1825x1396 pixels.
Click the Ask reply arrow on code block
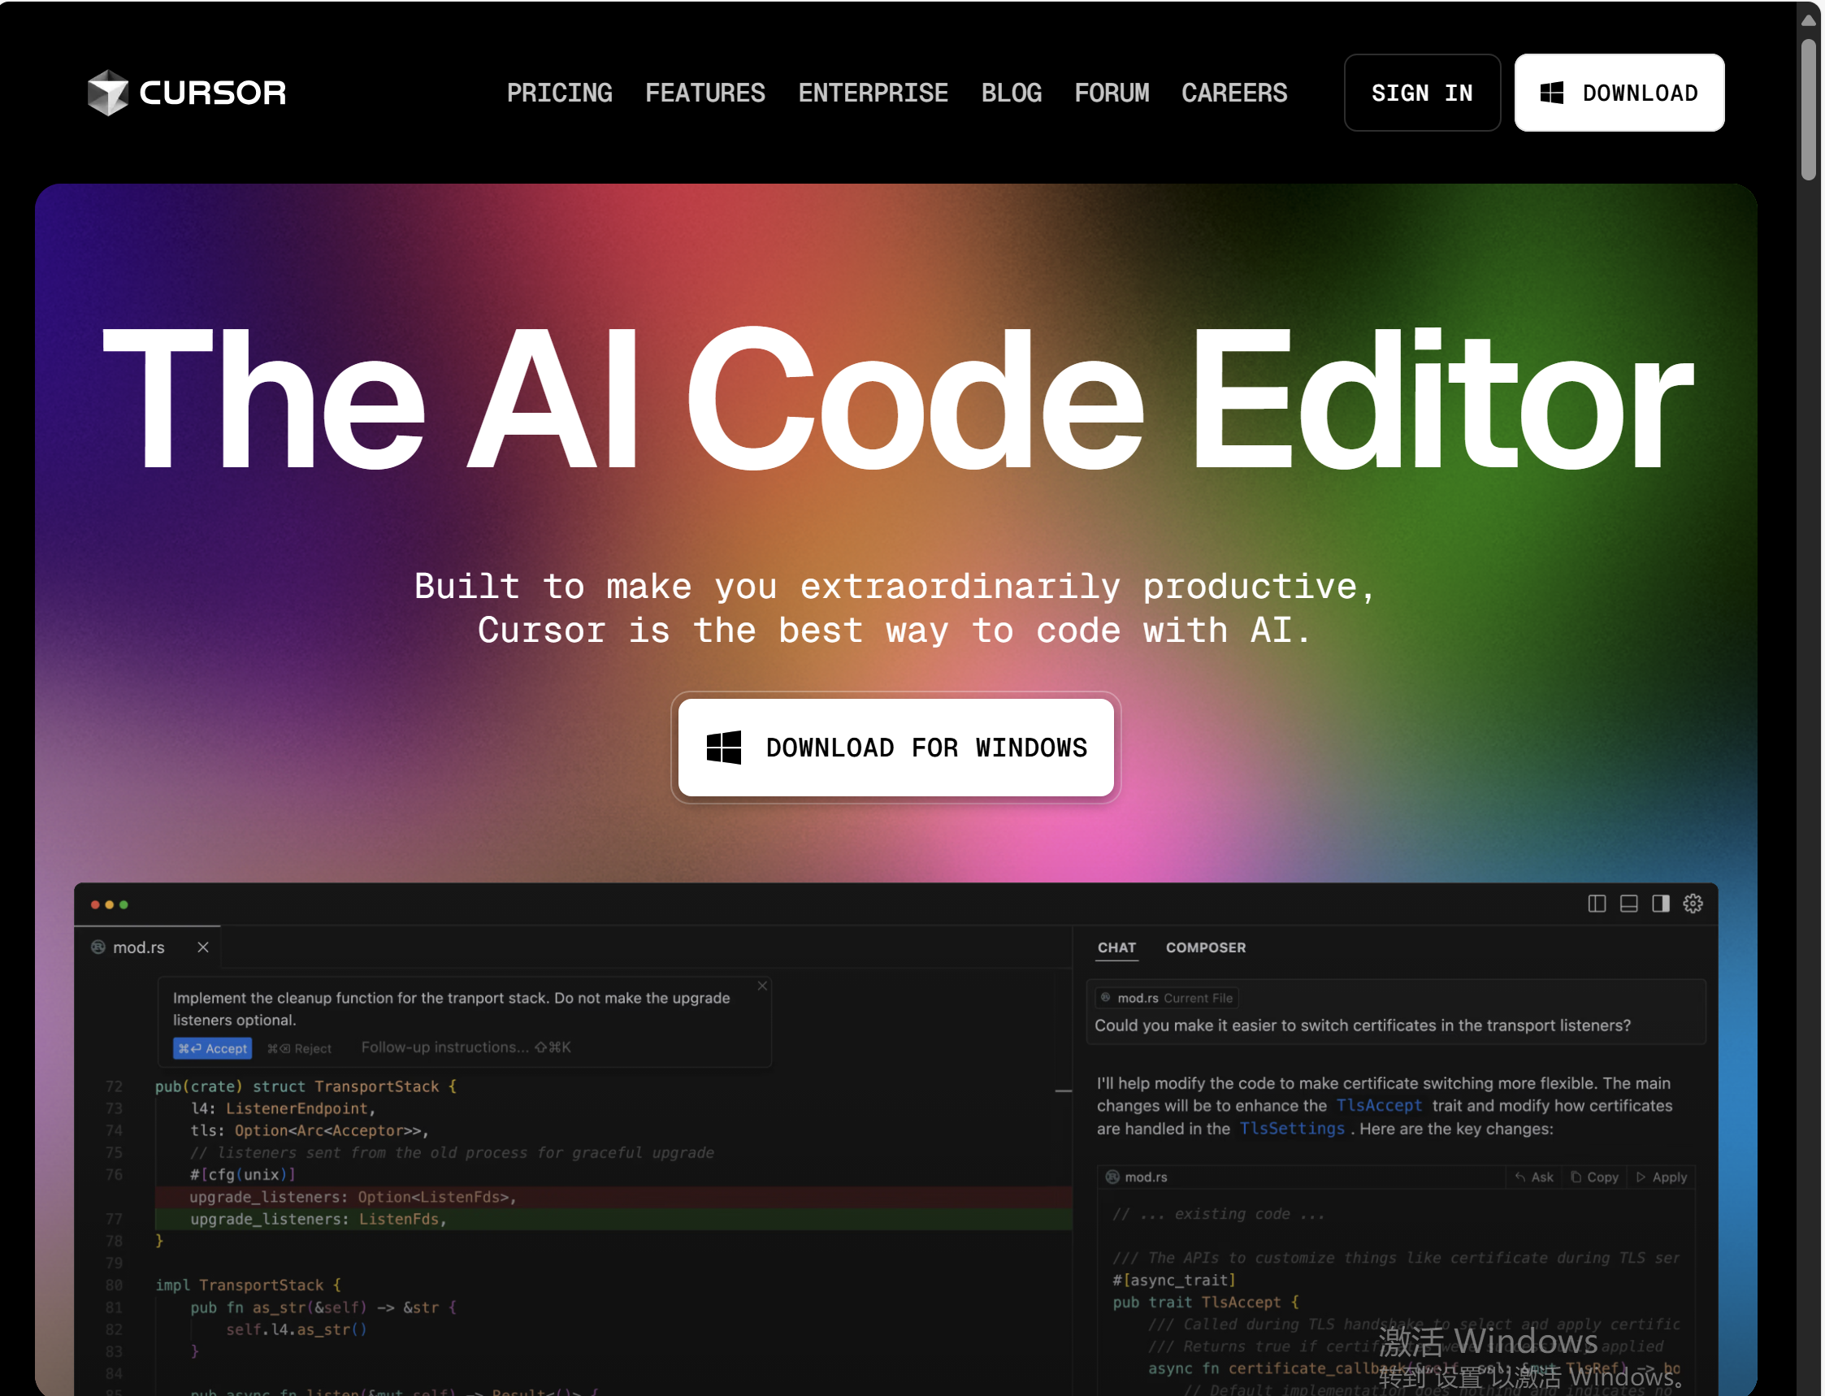coord(1520,1177)
